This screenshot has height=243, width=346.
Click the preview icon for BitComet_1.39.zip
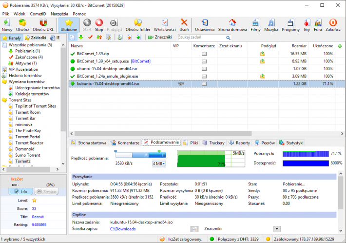263,54
